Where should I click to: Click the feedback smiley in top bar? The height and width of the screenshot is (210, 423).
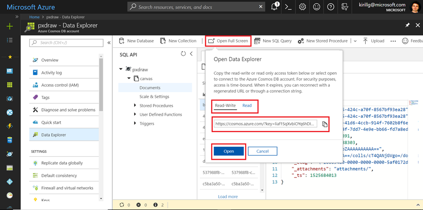[316, 7]
